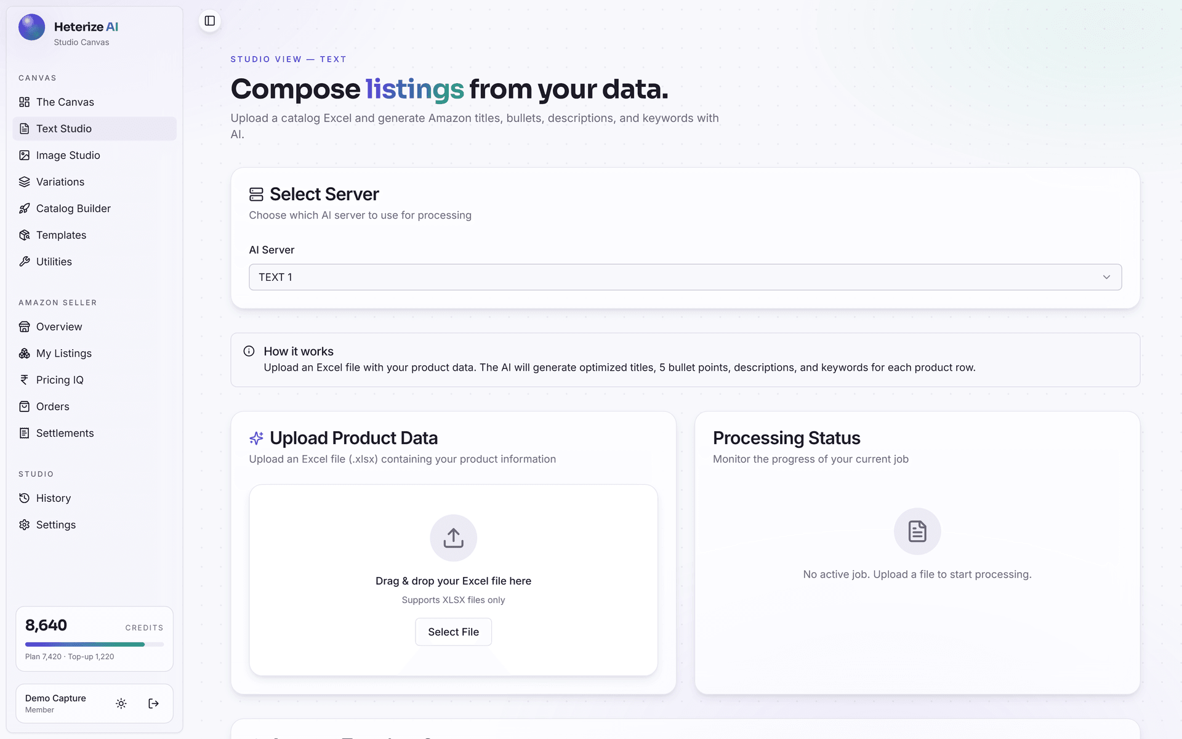The height and width of the screenshot is (739, 1182).
Task: Go to My Listings
Action: [94, 353]
